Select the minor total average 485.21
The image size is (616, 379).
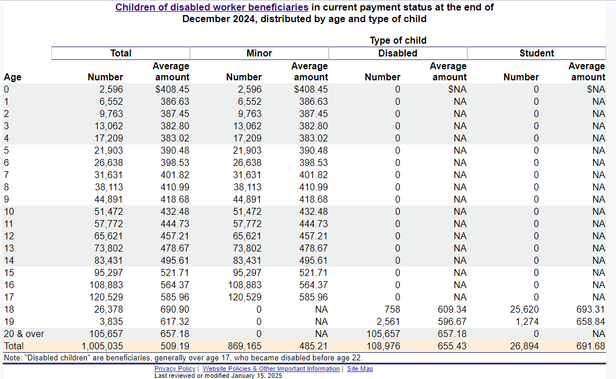(x=314, y=346)
